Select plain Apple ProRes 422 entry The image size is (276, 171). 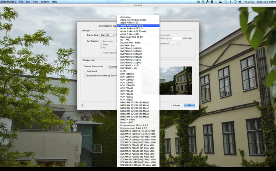[138, 23]
